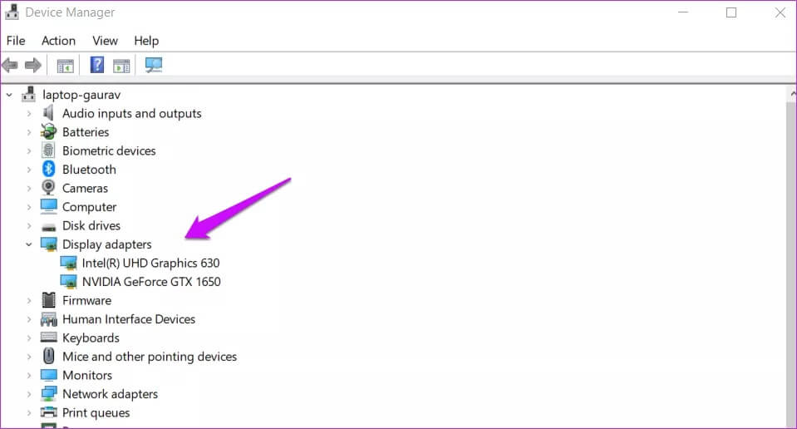Screen dimensions: 797x429
Task: Click the Audio inputs speaker icon
Action: point(48,113)
